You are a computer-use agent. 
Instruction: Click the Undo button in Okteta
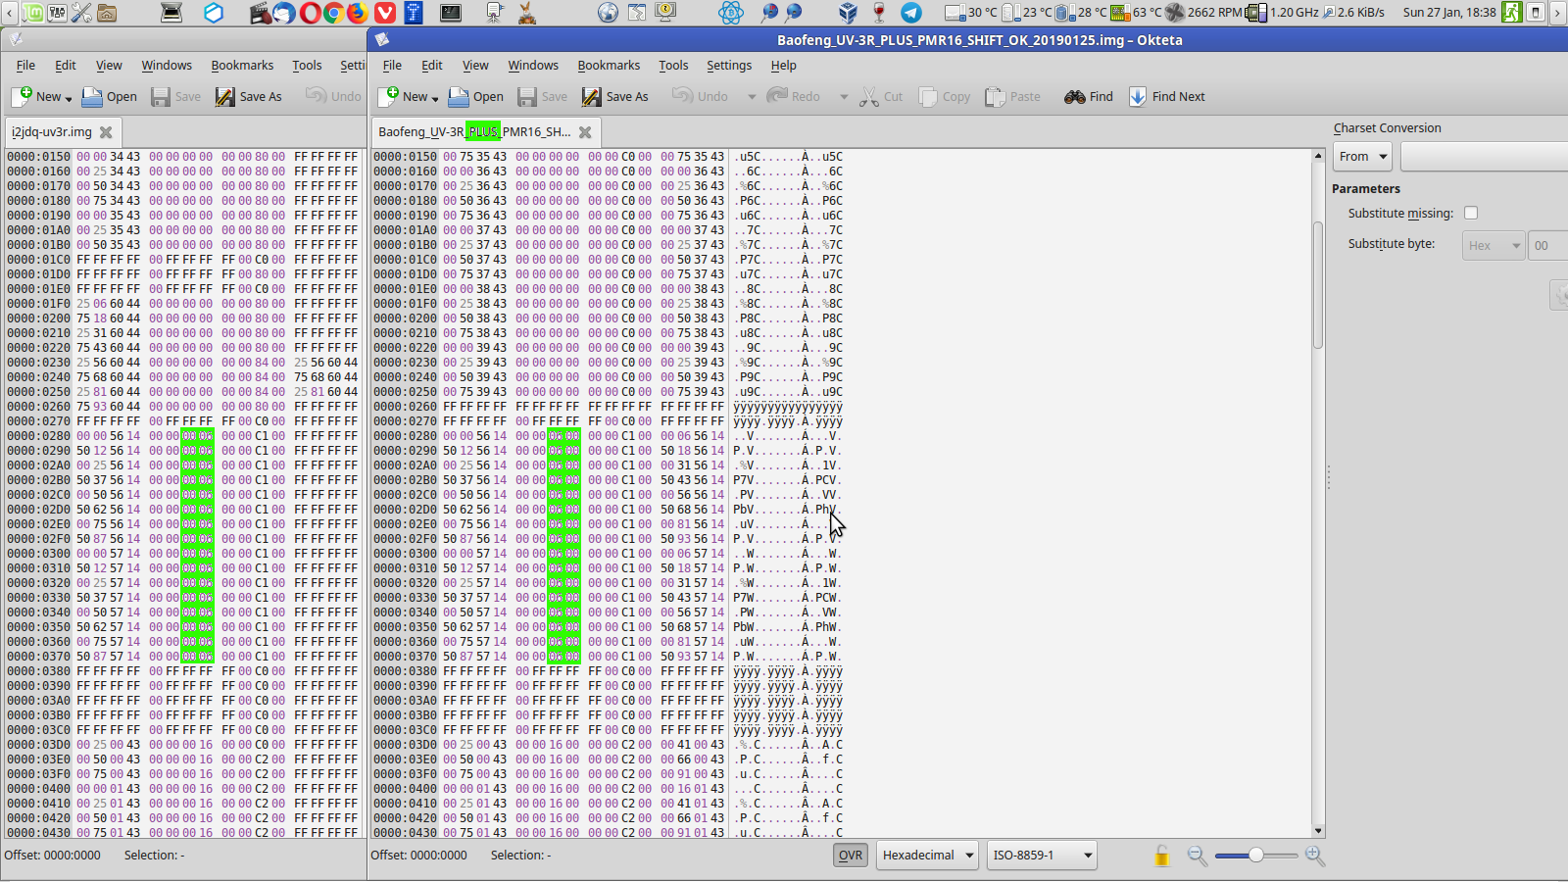(x=700, y=96)
